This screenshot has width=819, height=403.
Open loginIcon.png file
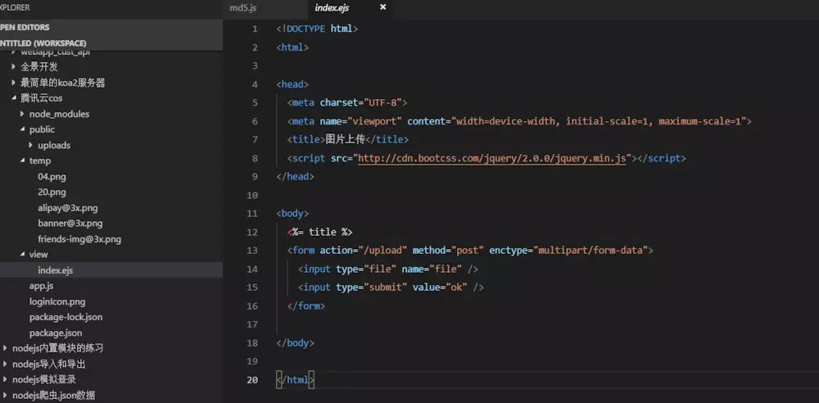tap(57, 301)
